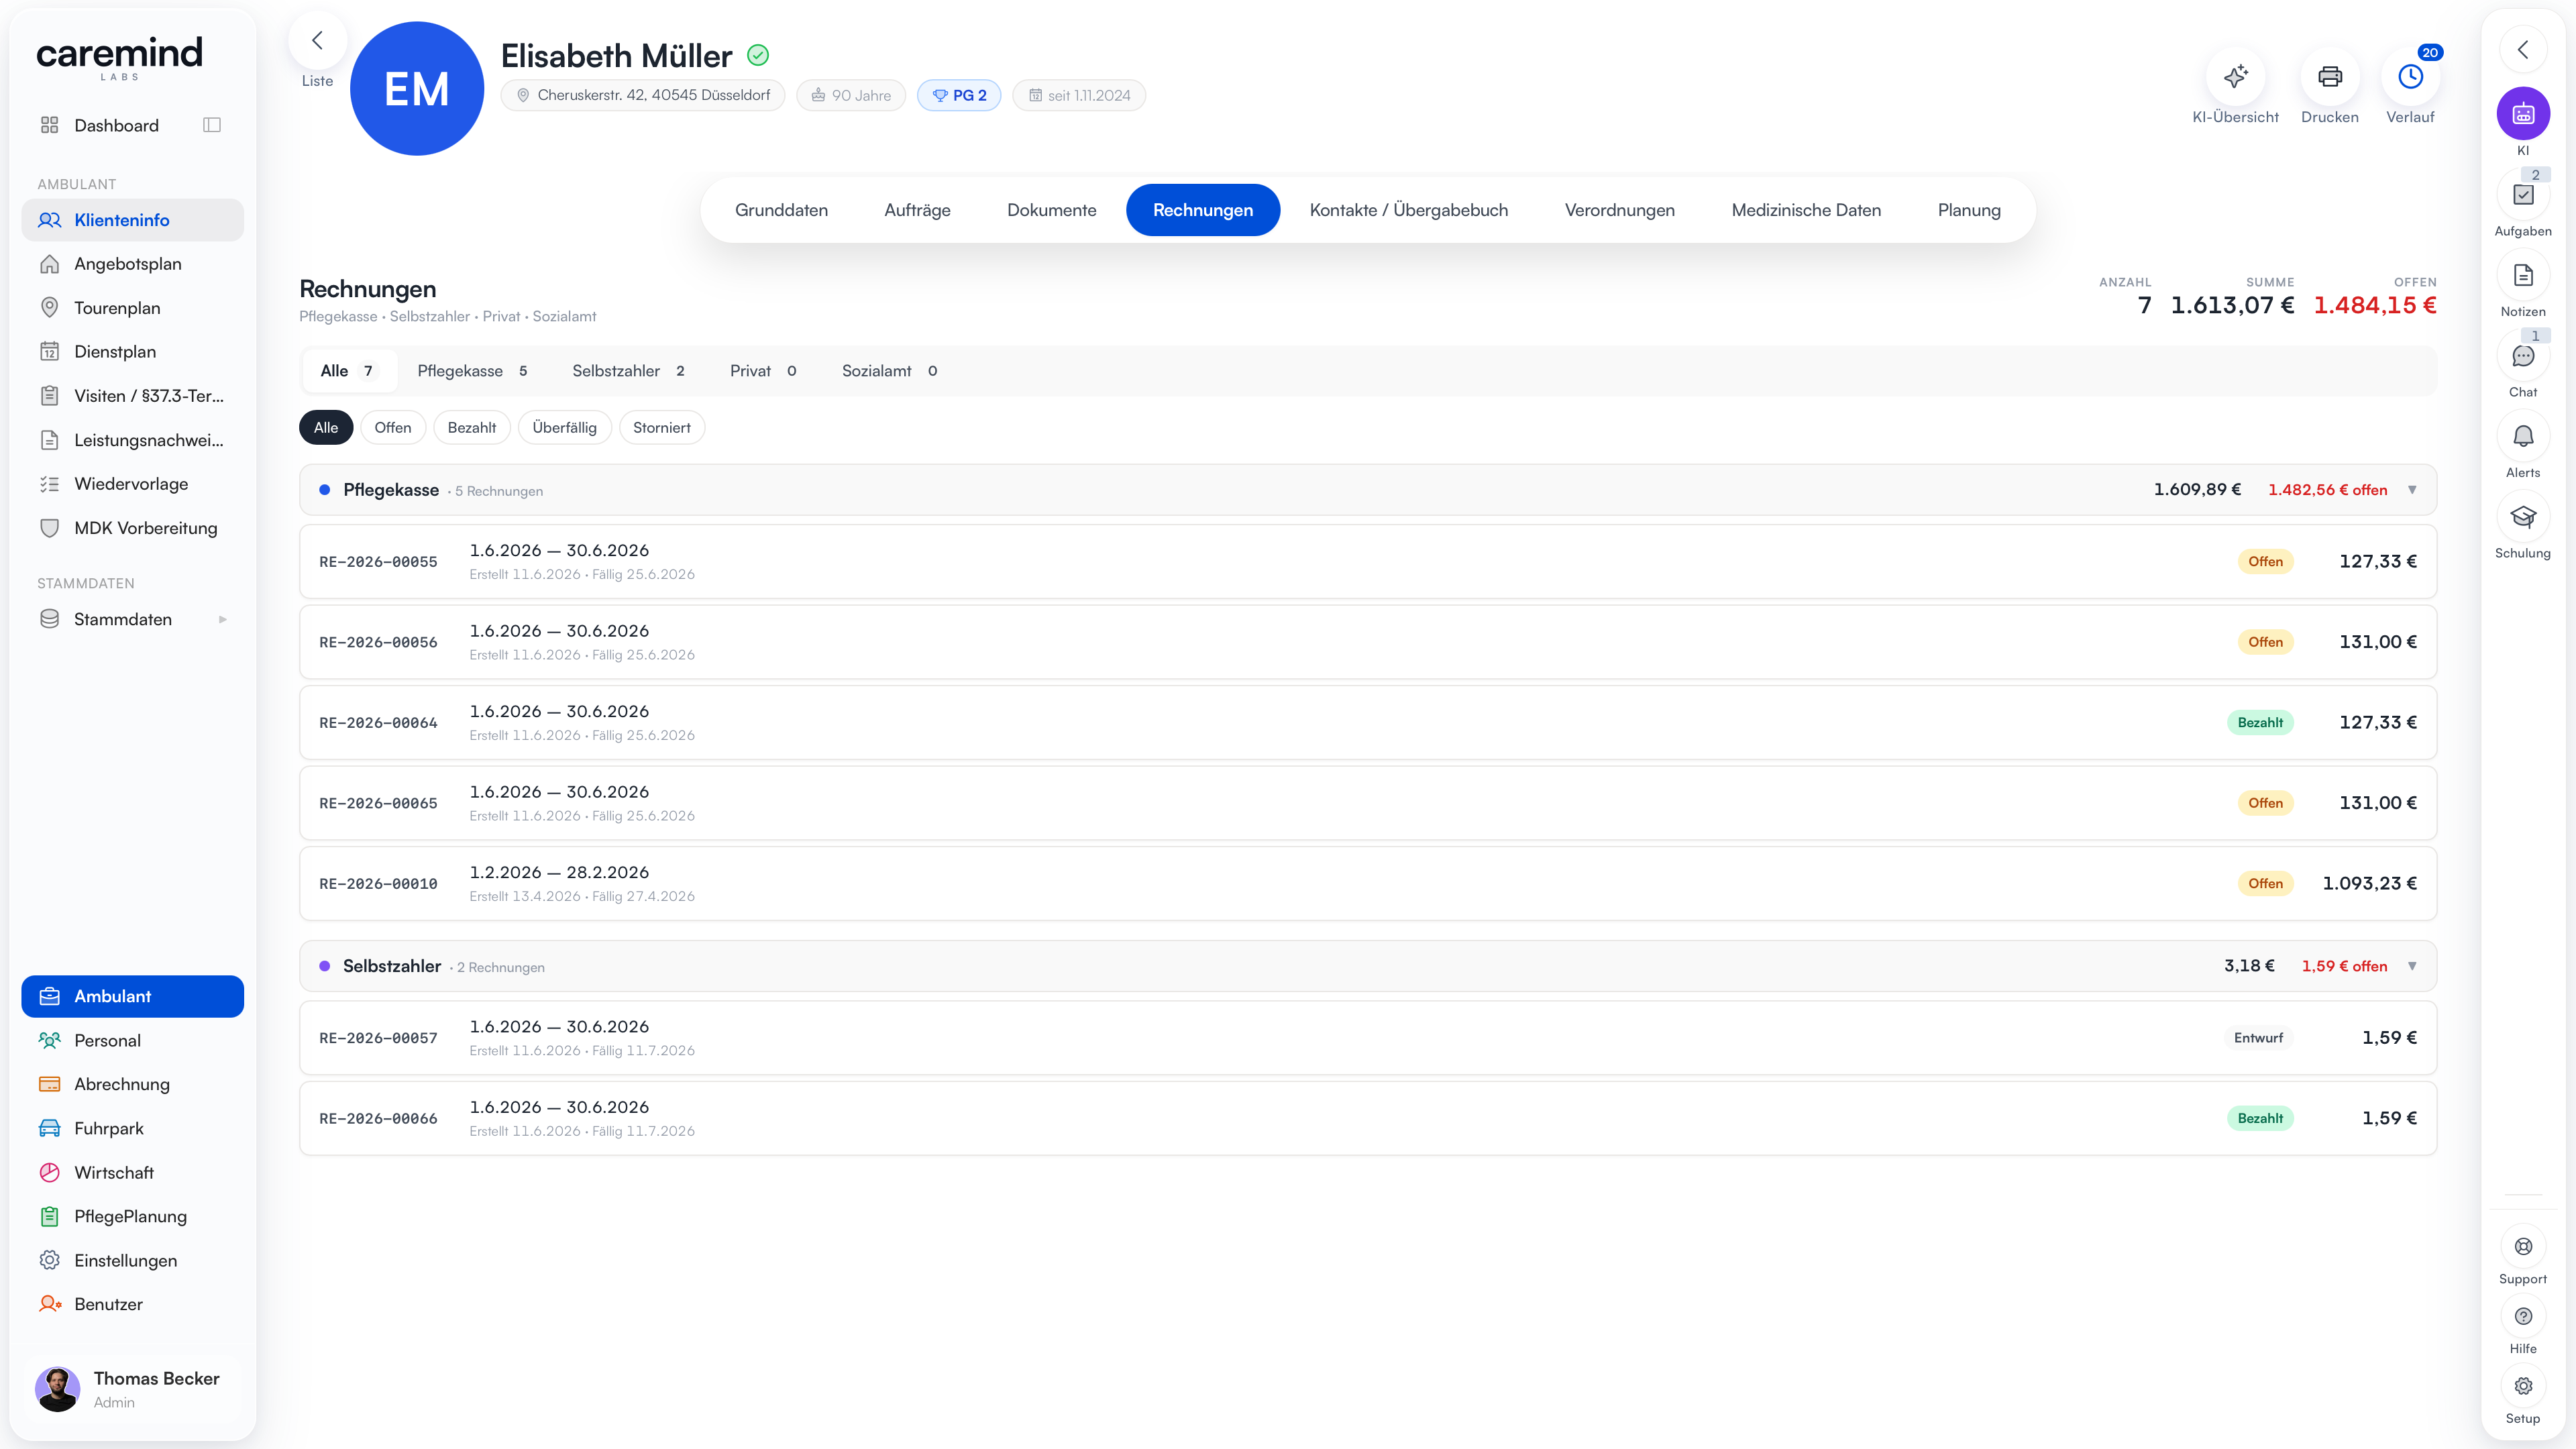Toggle the sidebar collapse icon beside Dashboard
This screenshot has width=2576, height=1449.
coord(211,125)
